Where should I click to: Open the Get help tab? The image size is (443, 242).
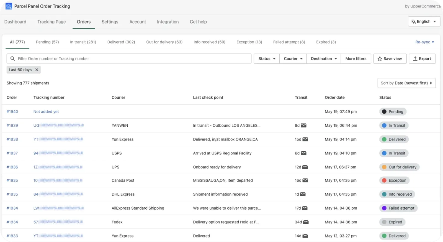pos(198,22)
